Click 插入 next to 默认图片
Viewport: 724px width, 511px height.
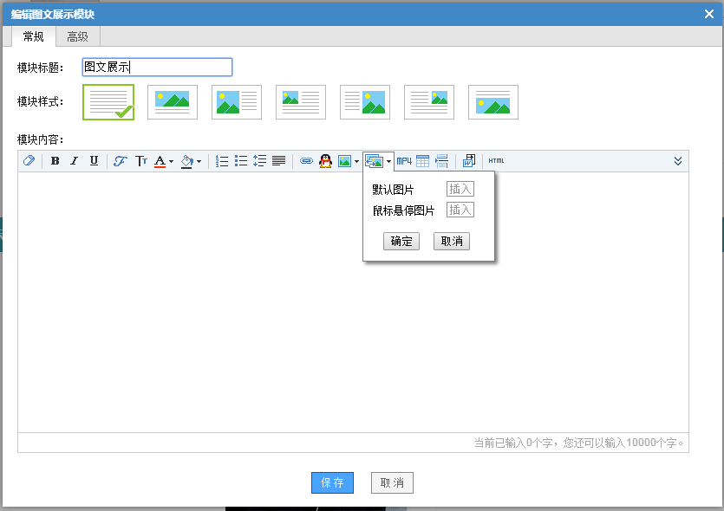point(460,189)
